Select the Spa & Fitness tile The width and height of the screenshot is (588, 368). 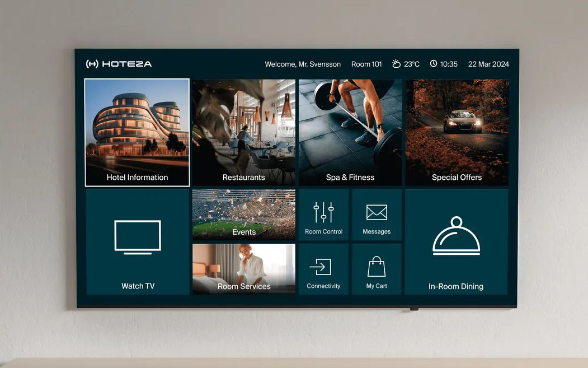pos(350,133)
